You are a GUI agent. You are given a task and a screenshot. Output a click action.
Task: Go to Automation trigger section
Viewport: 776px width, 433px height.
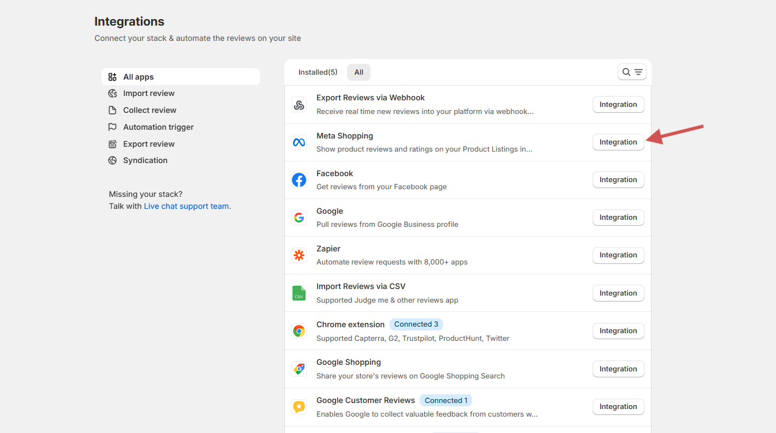158,127
